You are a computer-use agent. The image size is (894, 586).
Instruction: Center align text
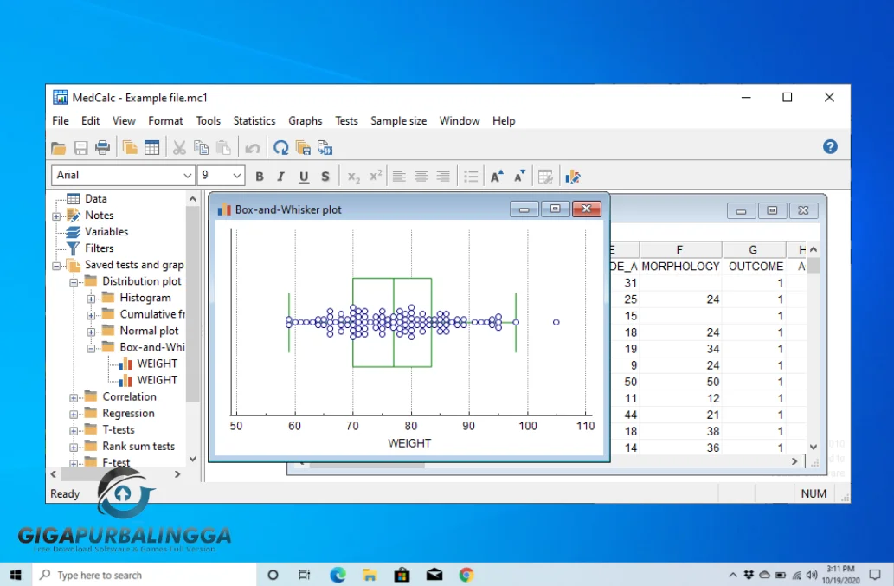pos(421,177)
